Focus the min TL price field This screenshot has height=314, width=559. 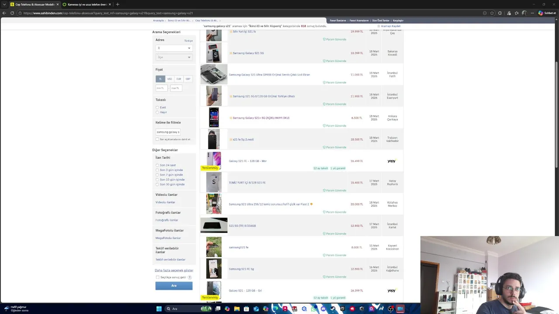tap(161, 88)
